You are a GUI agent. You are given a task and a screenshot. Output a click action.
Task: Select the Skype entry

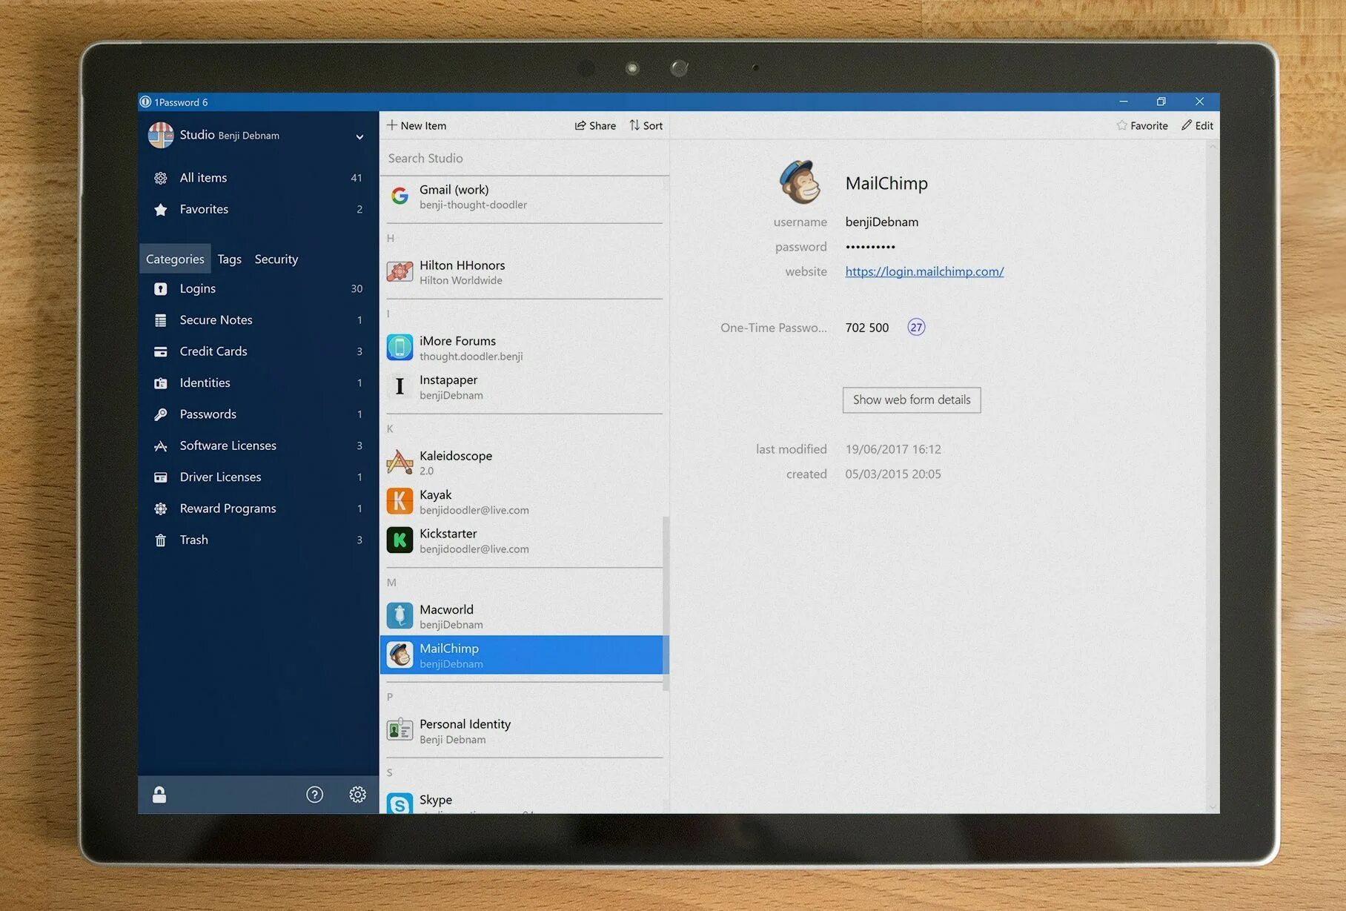(x=524, y=801)
